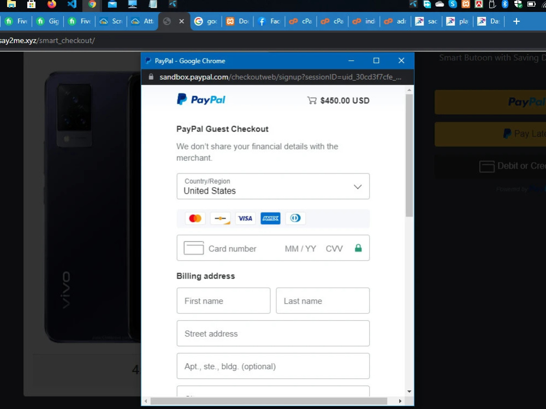Click the popup scroll right arrow

pos(400,401)
